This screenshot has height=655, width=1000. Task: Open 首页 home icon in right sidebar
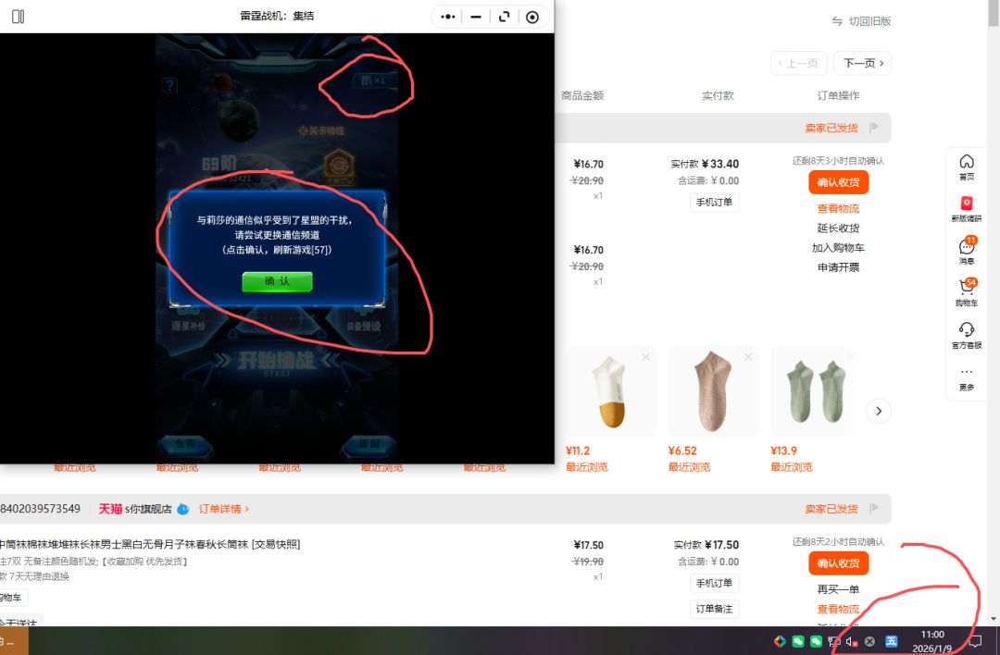point(967,167)
